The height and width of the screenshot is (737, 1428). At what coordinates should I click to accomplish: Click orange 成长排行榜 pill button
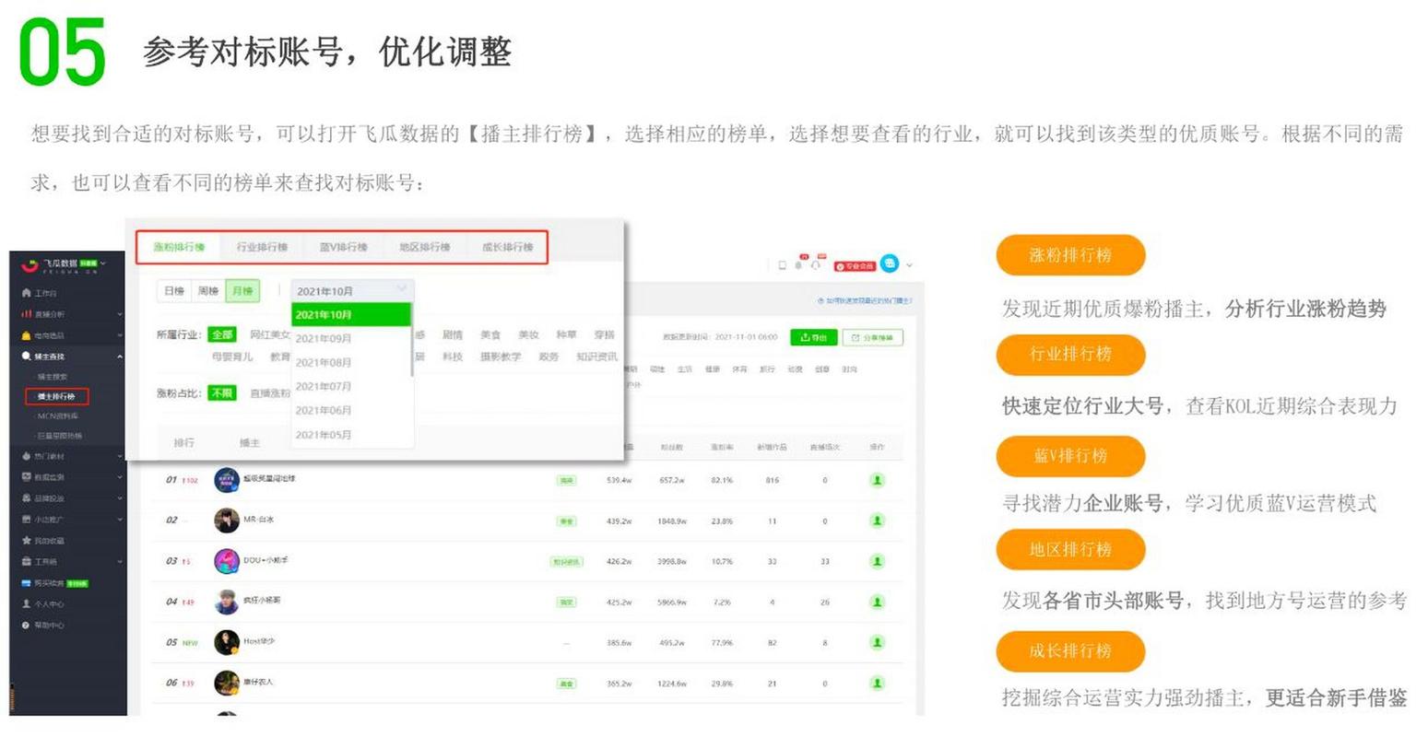(1070, 651)
